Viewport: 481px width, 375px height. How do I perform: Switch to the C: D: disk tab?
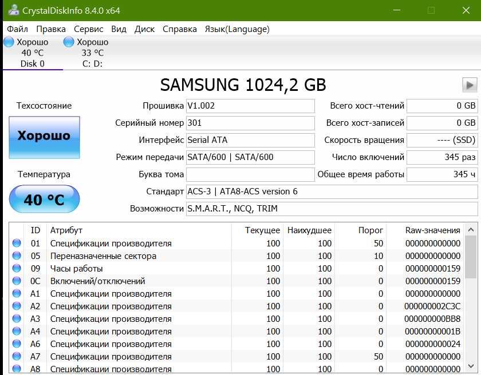92,53
